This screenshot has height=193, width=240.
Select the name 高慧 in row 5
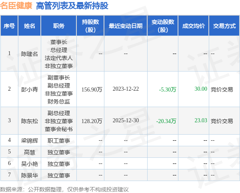(30, 152)
